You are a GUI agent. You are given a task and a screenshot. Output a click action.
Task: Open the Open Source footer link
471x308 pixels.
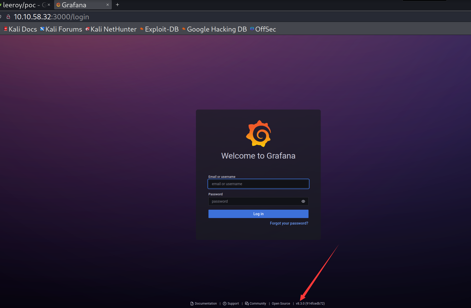(281, 304)
